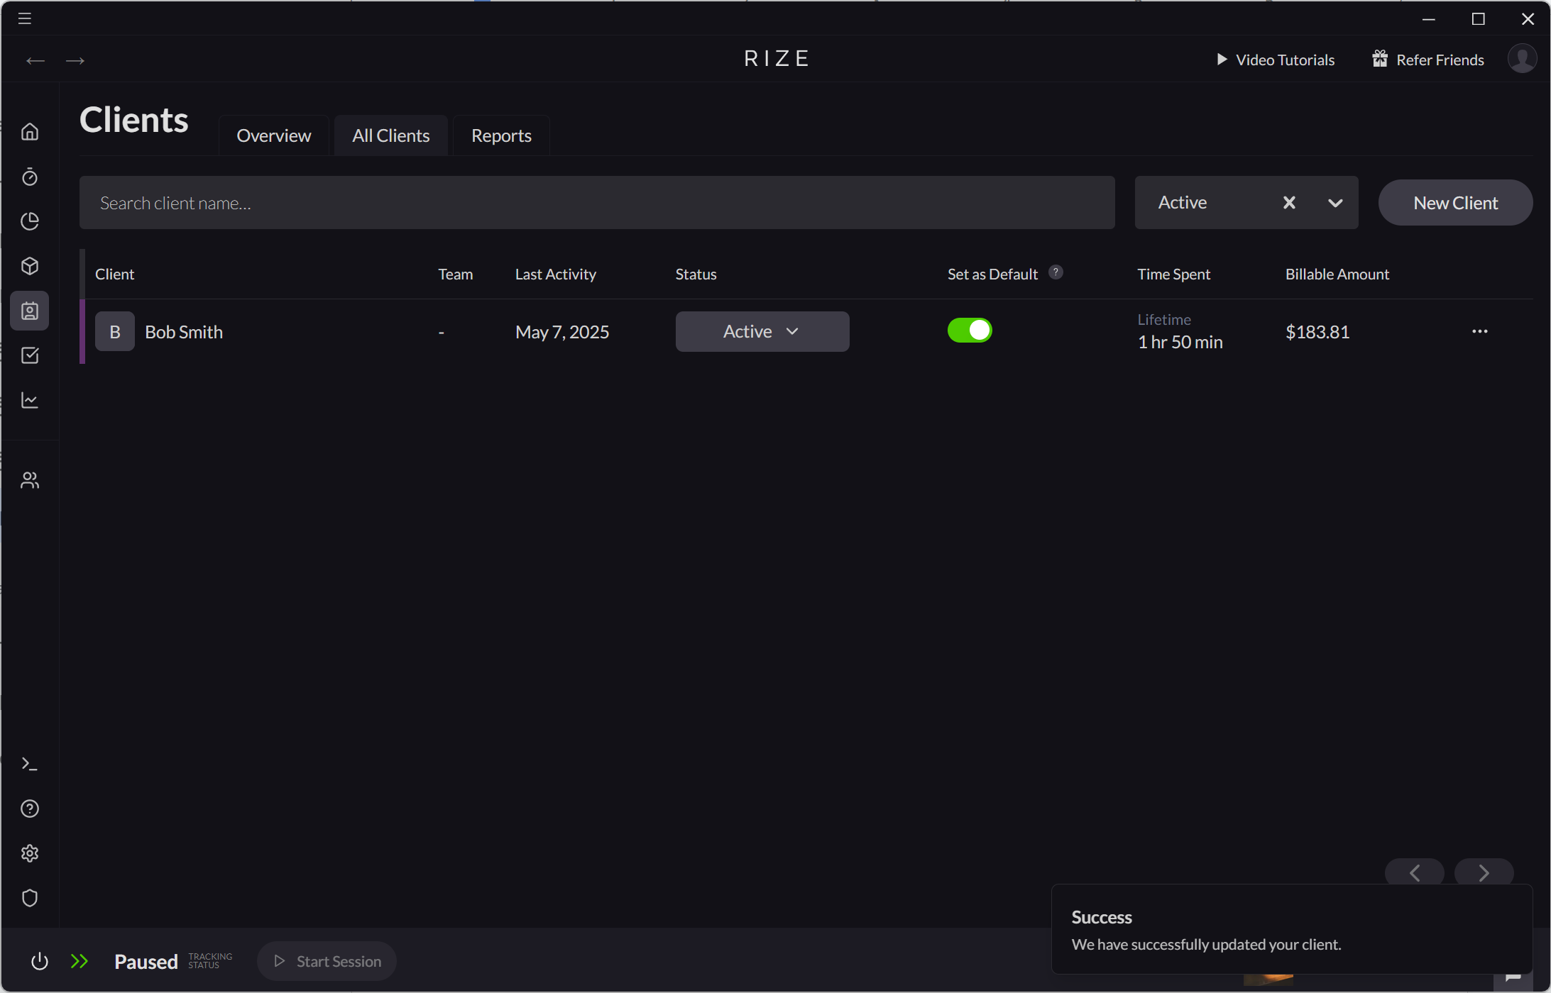Open the shield privacy icon in sidebar
Viewport: 1551px width, 993px height.
30,898
